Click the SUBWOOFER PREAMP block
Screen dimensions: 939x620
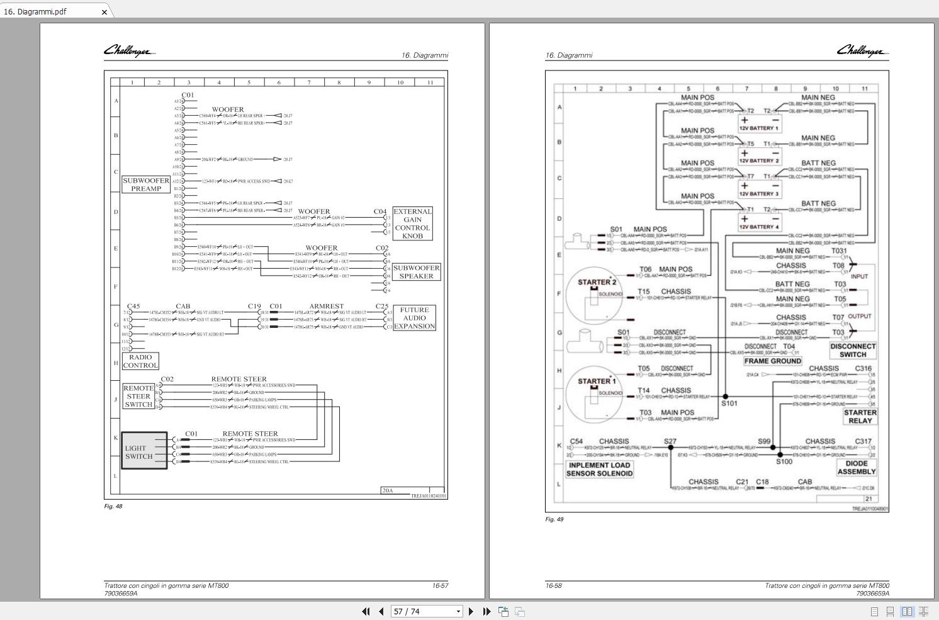tap(146, 184)
